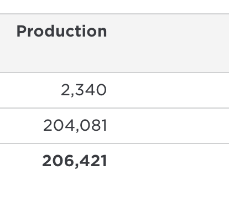Click the white area below the 206,421 total

click(114, 191)
